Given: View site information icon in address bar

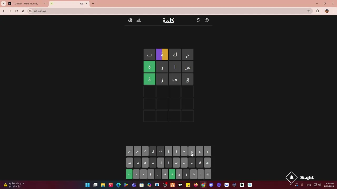Looking at the screenshot, I should coord(30,11).
